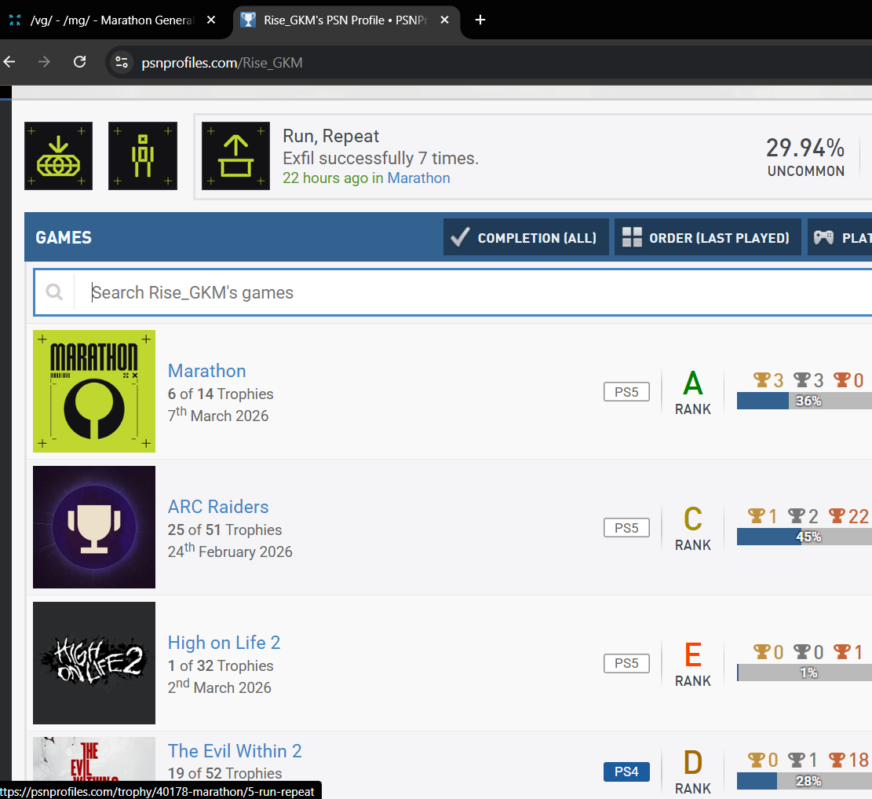Follow the Marathon link in recent trophy
872x799 pixels.
click(x=419, y=178)
